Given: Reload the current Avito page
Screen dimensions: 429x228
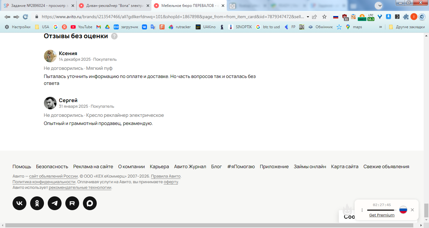Looking at the screenshot, I should [x=25, y=17].
